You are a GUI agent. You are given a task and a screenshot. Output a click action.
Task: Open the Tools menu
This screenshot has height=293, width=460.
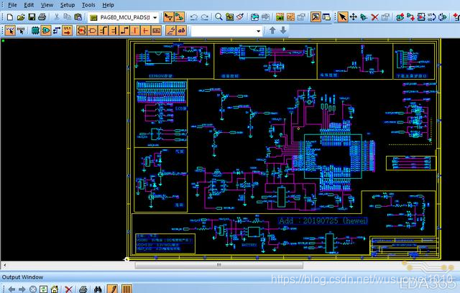pyautogui.click(x=88, y=5)
